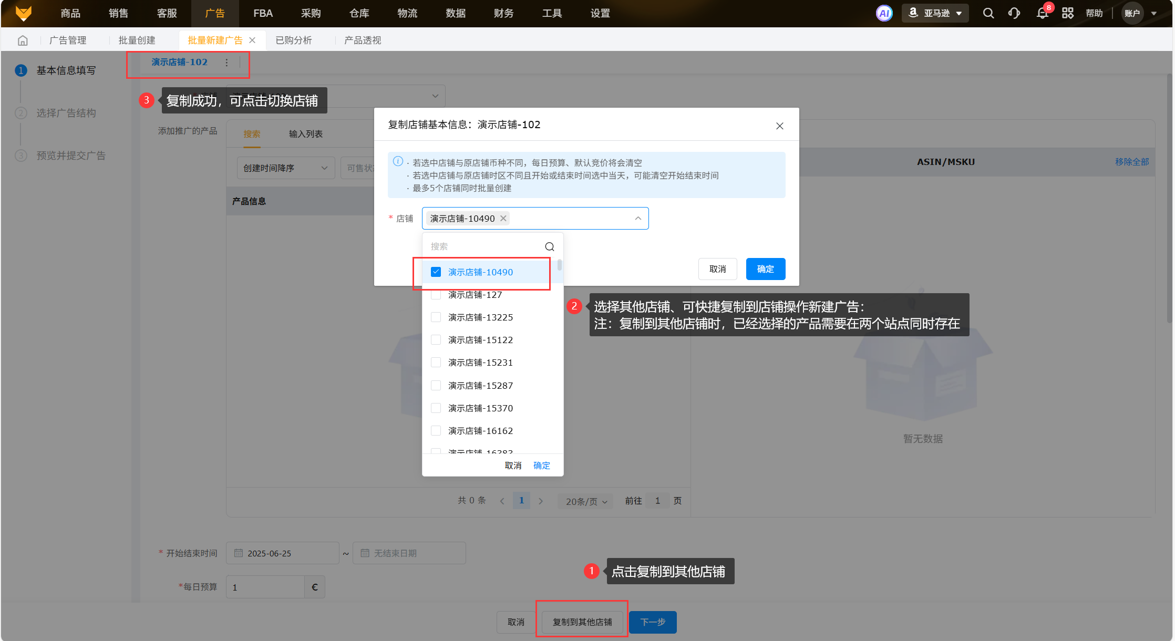Check the 演示店铺-15231 checkbox
Screen dimensions: 1175x641
[436, 362]
